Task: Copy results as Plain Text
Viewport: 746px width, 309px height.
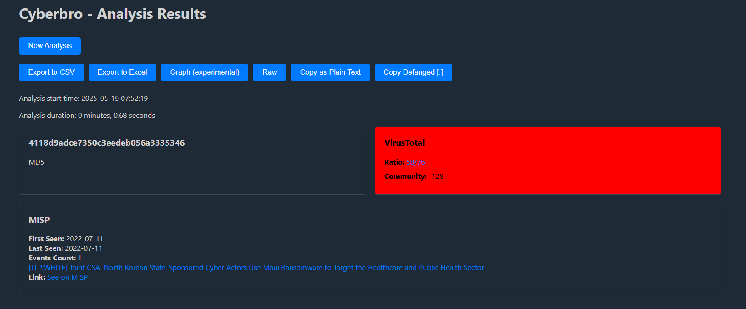Action: [x=330, y=72]
